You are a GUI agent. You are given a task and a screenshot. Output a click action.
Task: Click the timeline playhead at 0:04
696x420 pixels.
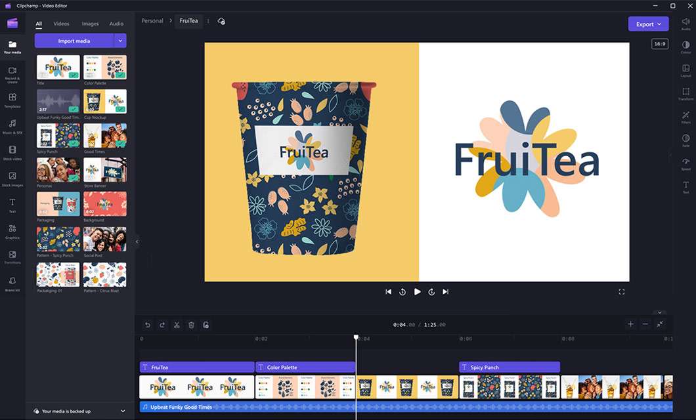pyautogui.click(x=357, y=337)
